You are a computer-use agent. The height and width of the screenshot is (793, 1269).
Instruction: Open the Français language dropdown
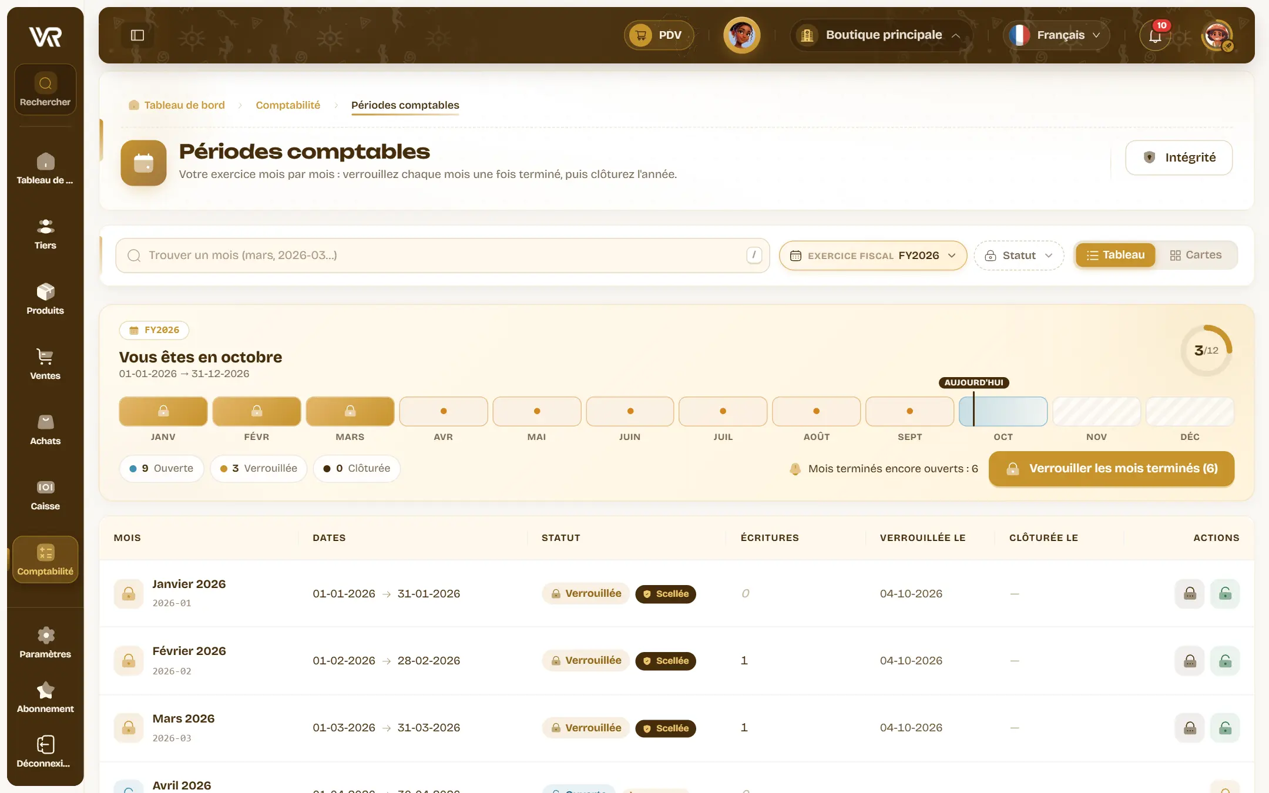pyautogui.click(x=1056, y=35)
